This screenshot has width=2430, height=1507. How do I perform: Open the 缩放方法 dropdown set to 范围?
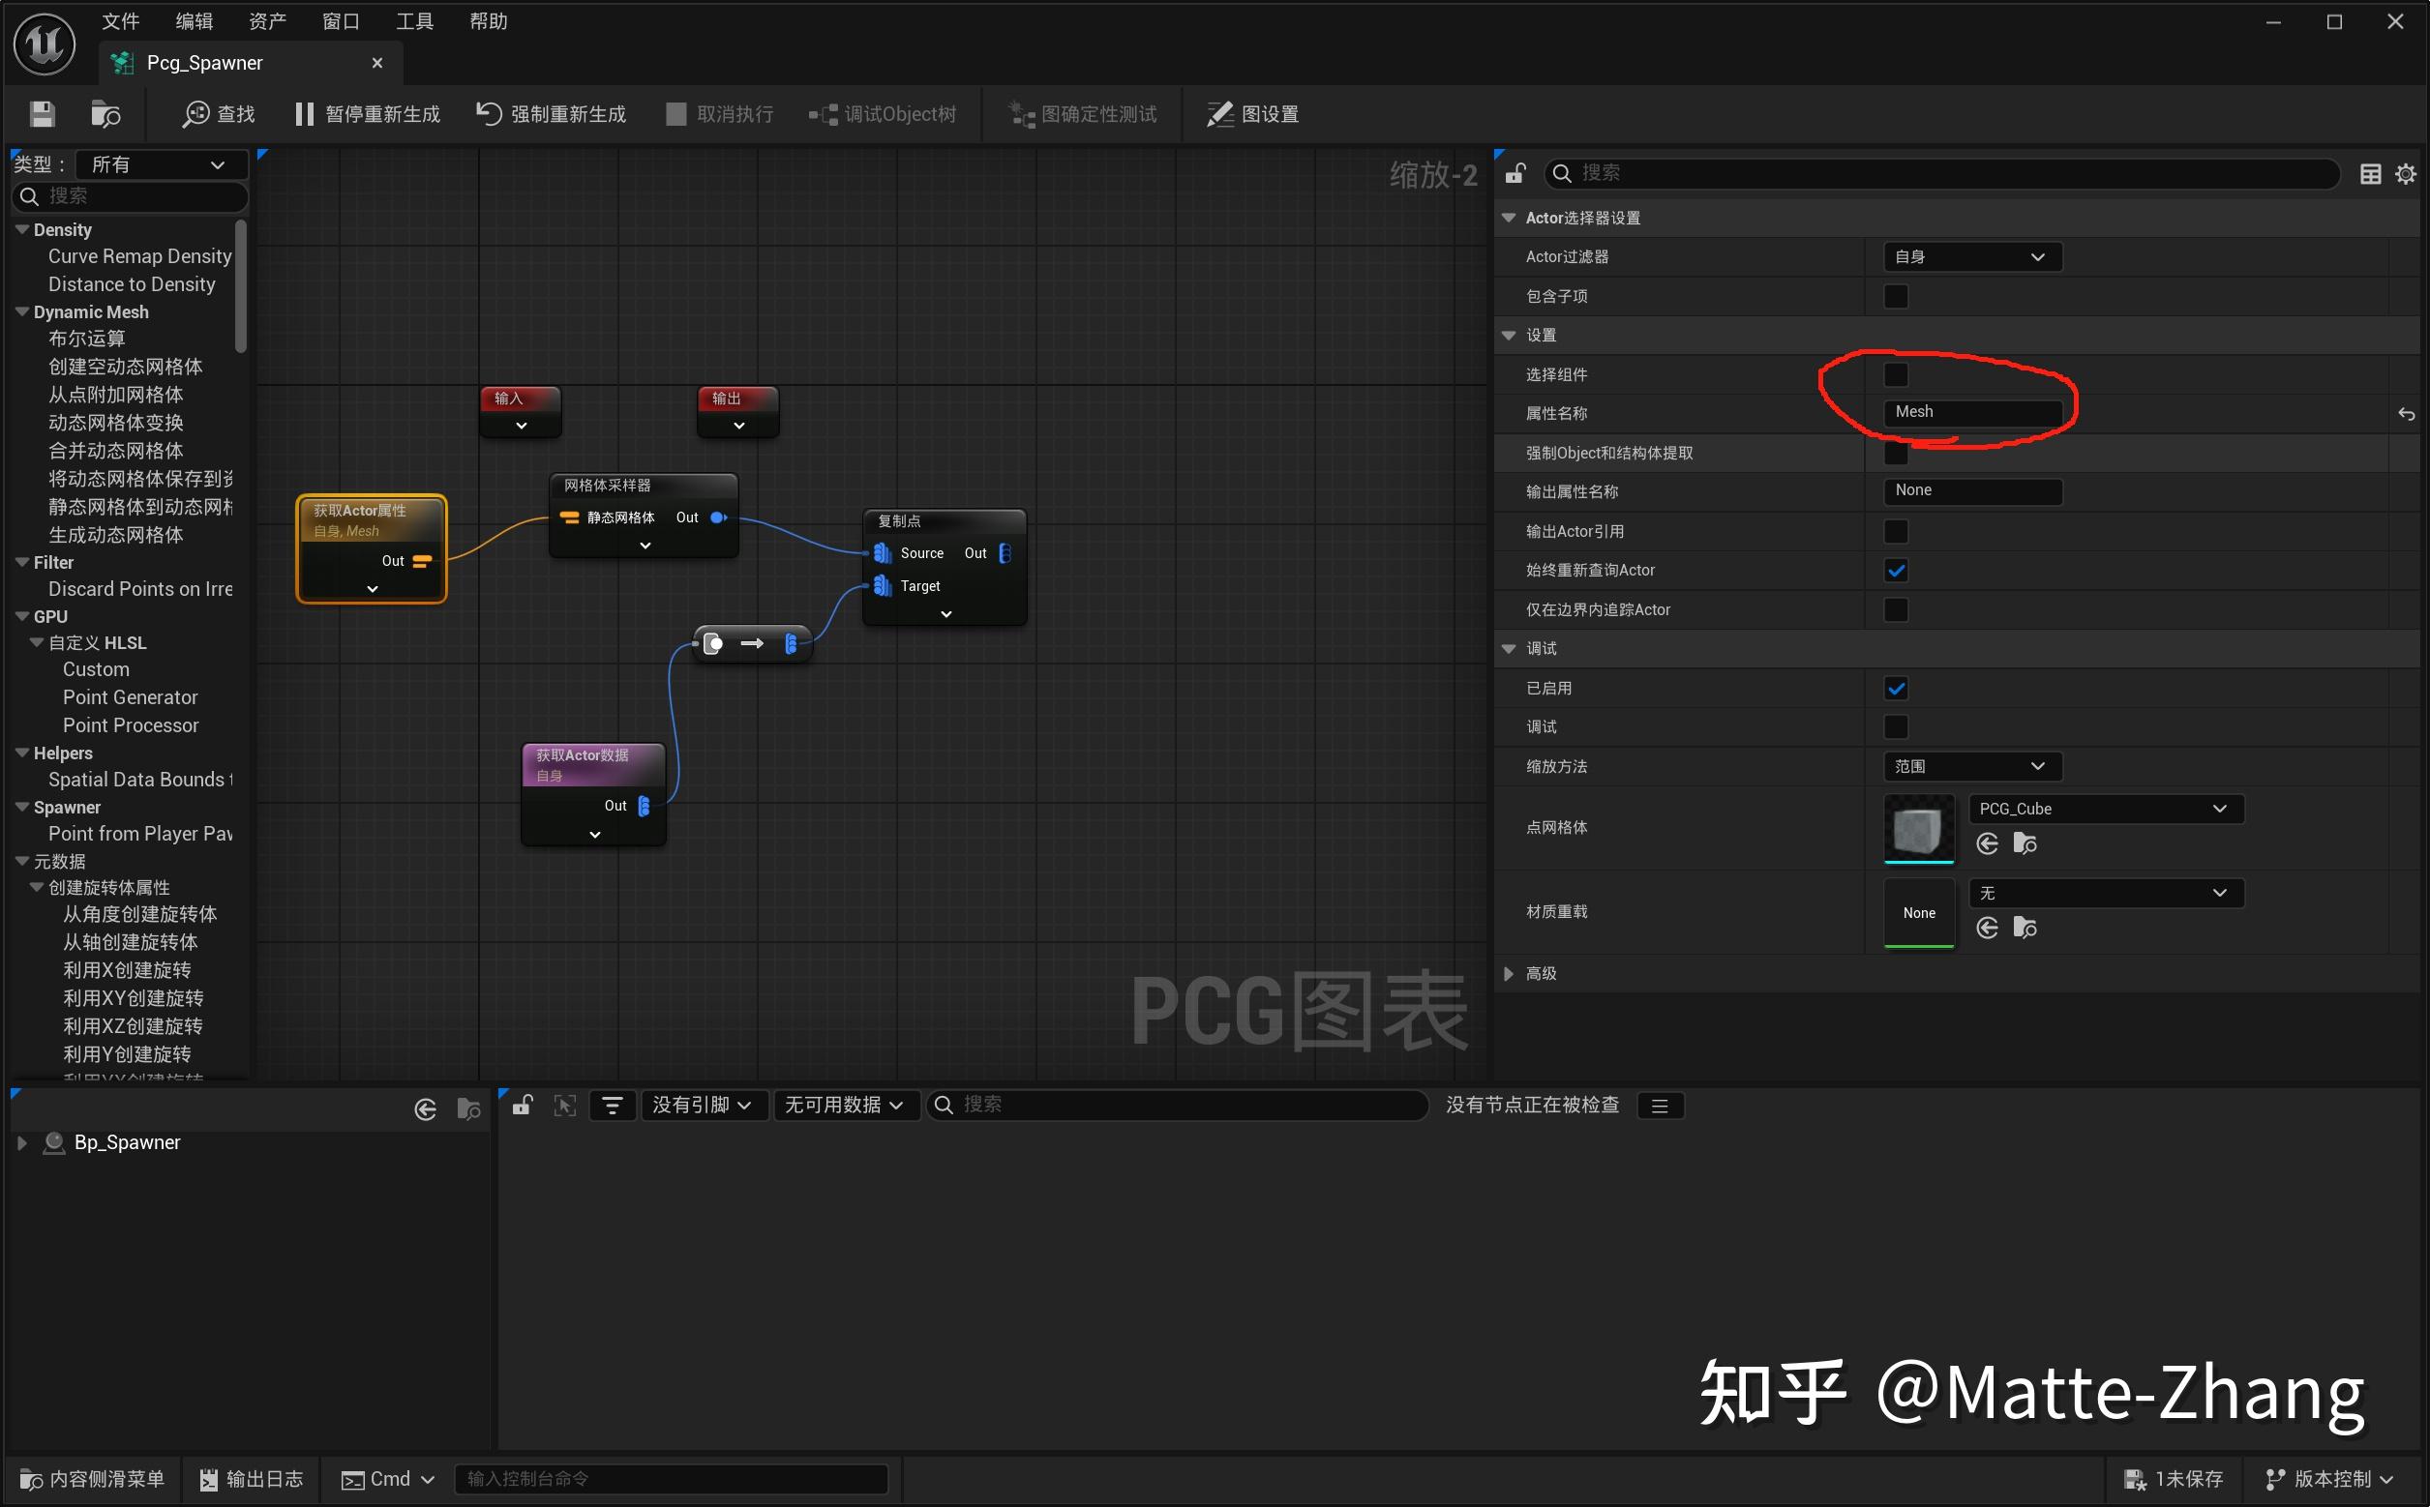click(1971, 766)
